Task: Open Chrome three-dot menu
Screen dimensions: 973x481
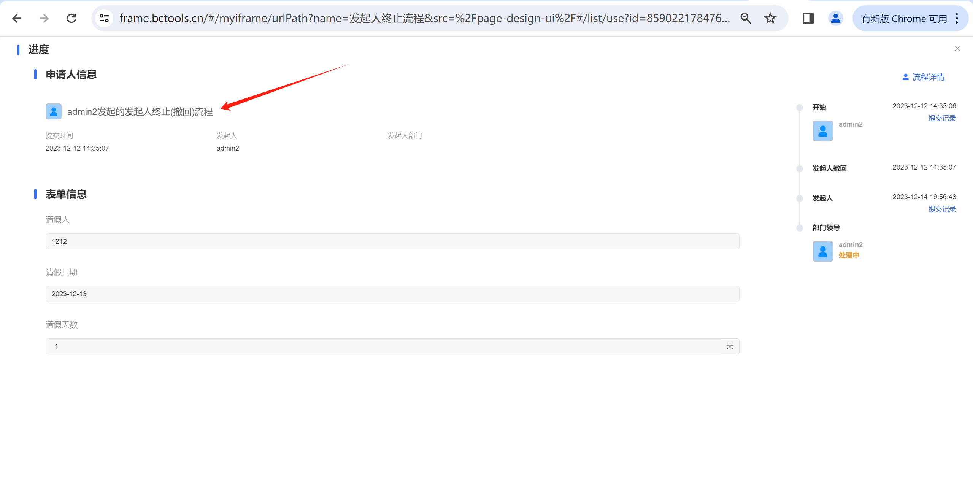Action: click(957, 18)
